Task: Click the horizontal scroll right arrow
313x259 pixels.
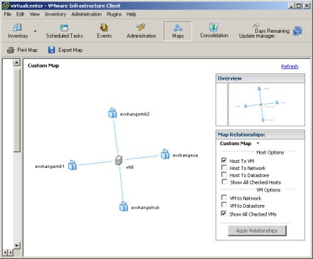Action: tap(11, 253)
